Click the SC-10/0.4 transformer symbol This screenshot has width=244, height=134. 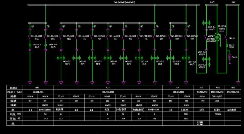217,36
